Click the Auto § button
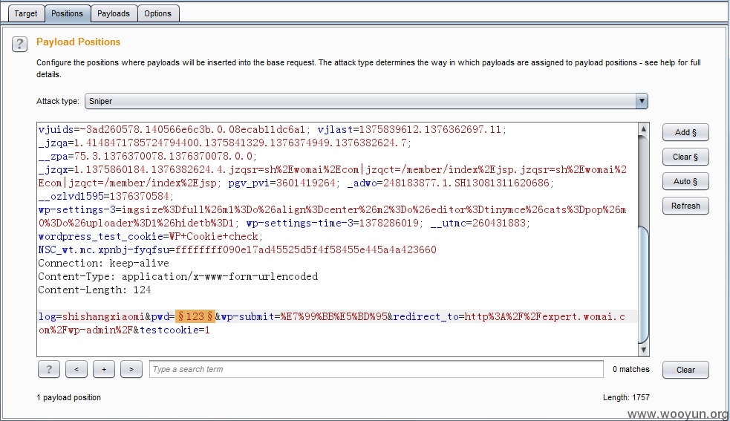 (685, 181)
